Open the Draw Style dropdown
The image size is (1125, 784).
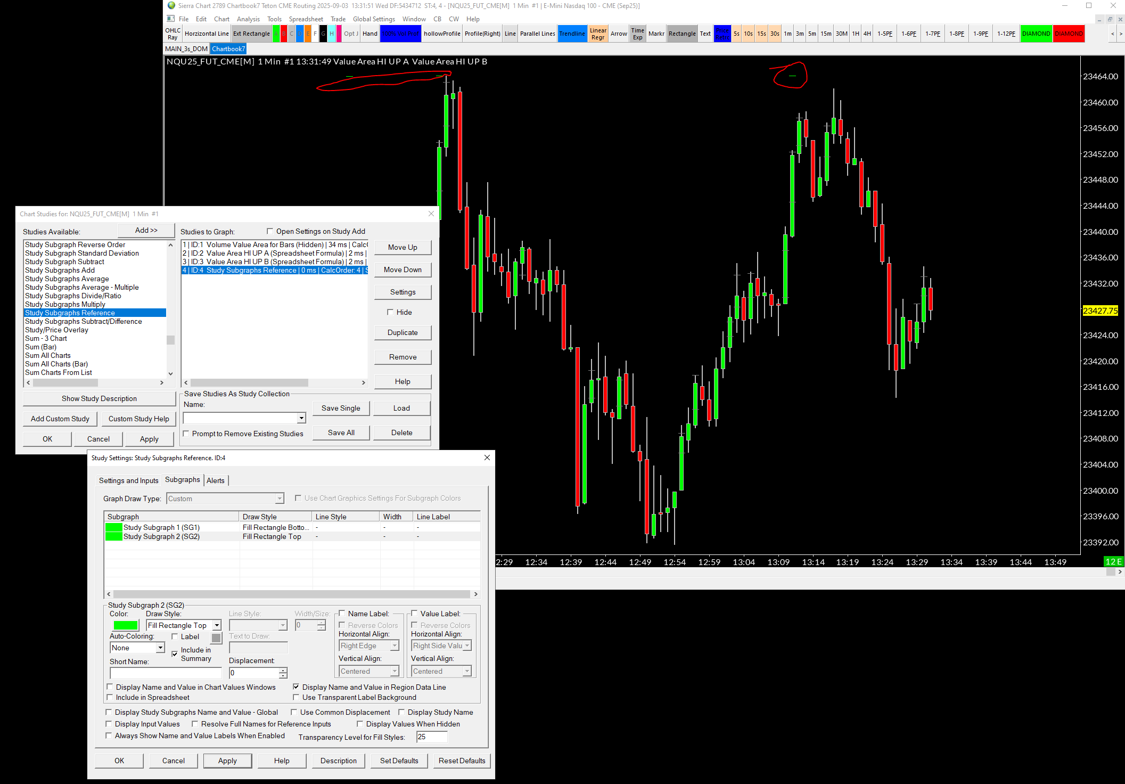(x=217, y=625)
